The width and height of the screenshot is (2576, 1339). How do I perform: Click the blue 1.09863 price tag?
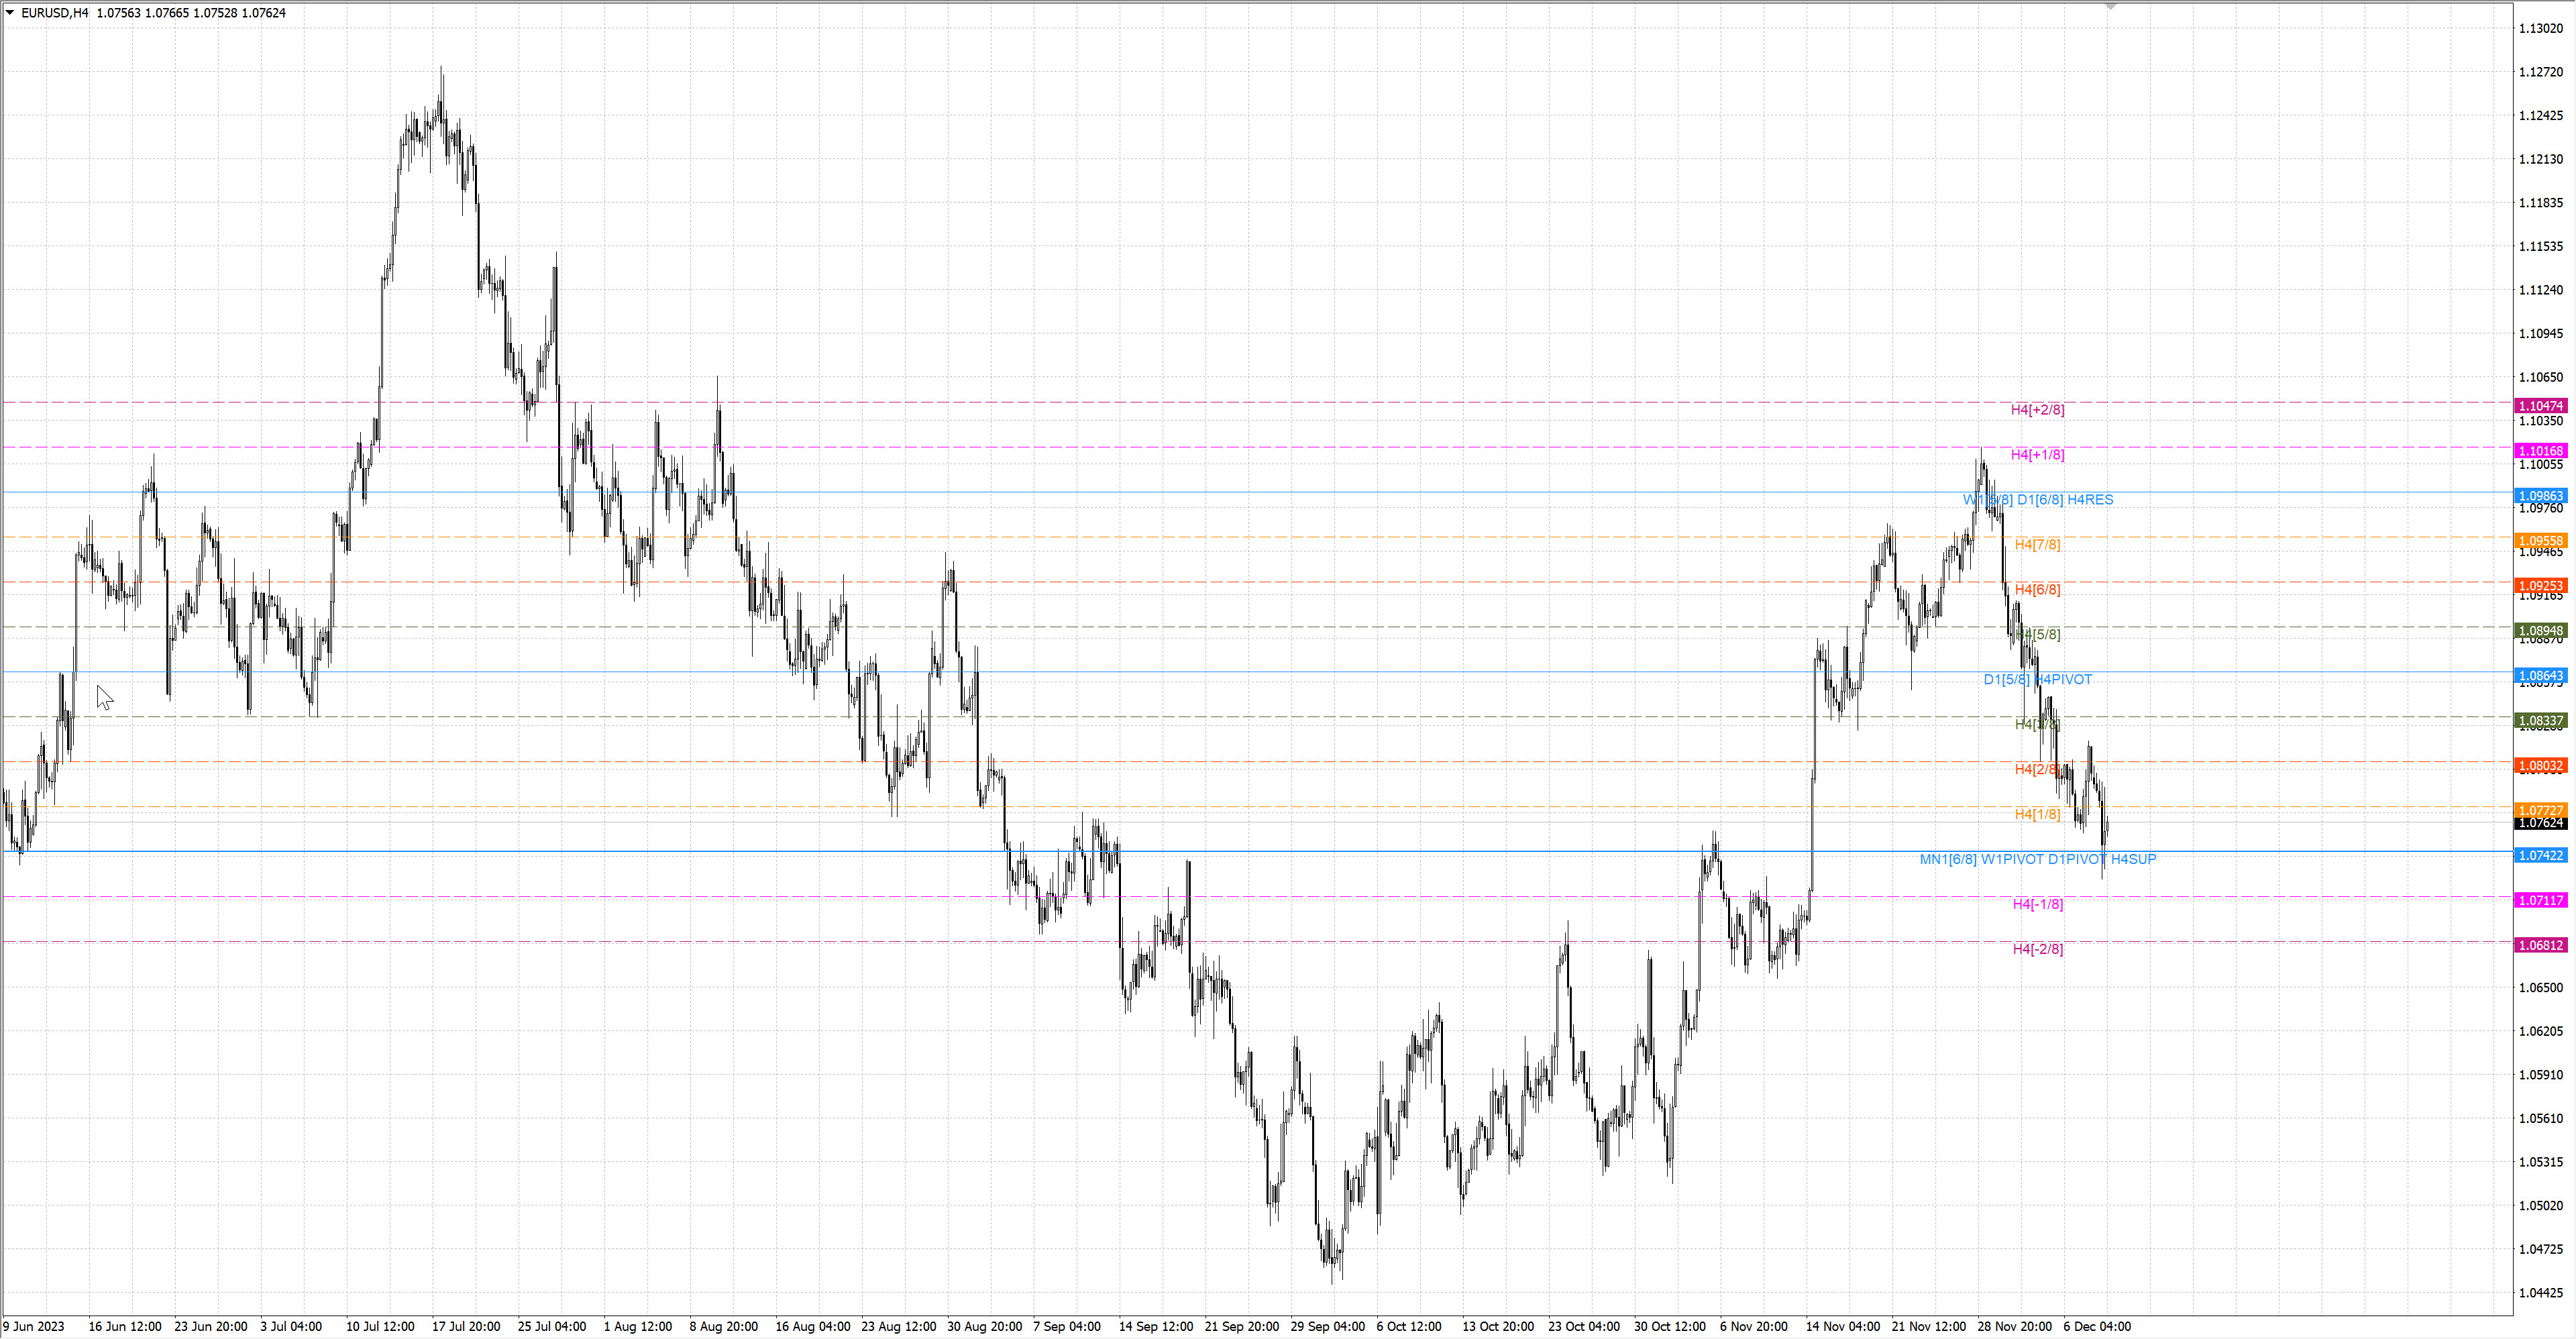click(x=2540, y=496)
